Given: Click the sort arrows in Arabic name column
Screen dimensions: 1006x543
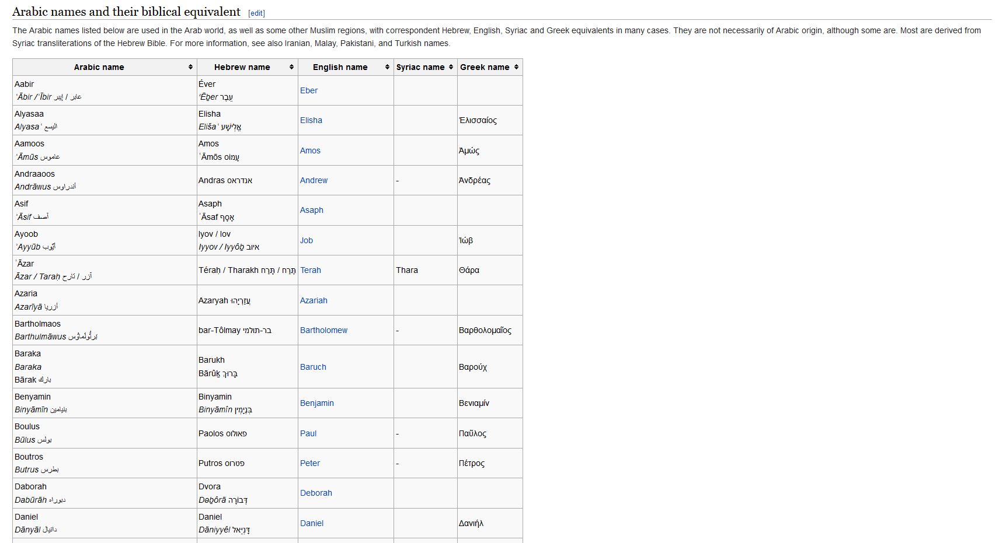Looking at the screenshot, I should (190, 67).
